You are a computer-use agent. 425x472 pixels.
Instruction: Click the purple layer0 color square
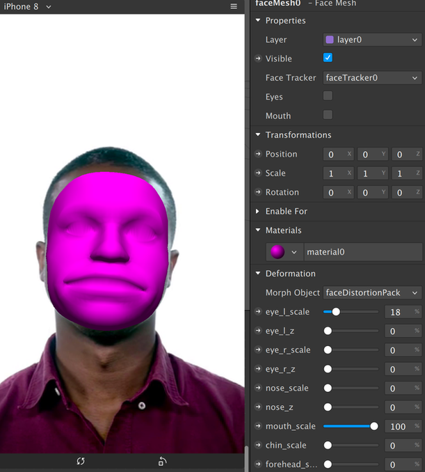point(330,40)
